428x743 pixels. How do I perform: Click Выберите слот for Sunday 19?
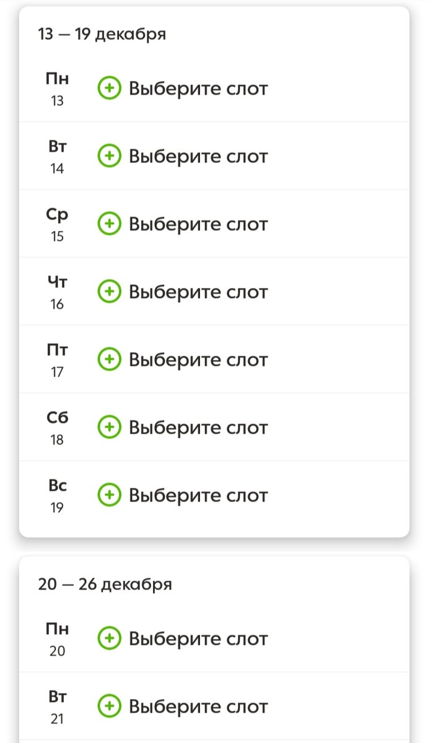[198, 495]
